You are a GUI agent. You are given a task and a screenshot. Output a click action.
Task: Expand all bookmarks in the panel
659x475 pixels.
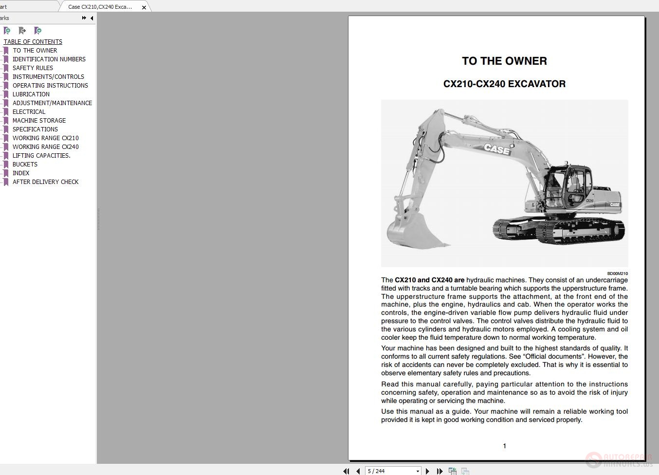tap(37, 30)
